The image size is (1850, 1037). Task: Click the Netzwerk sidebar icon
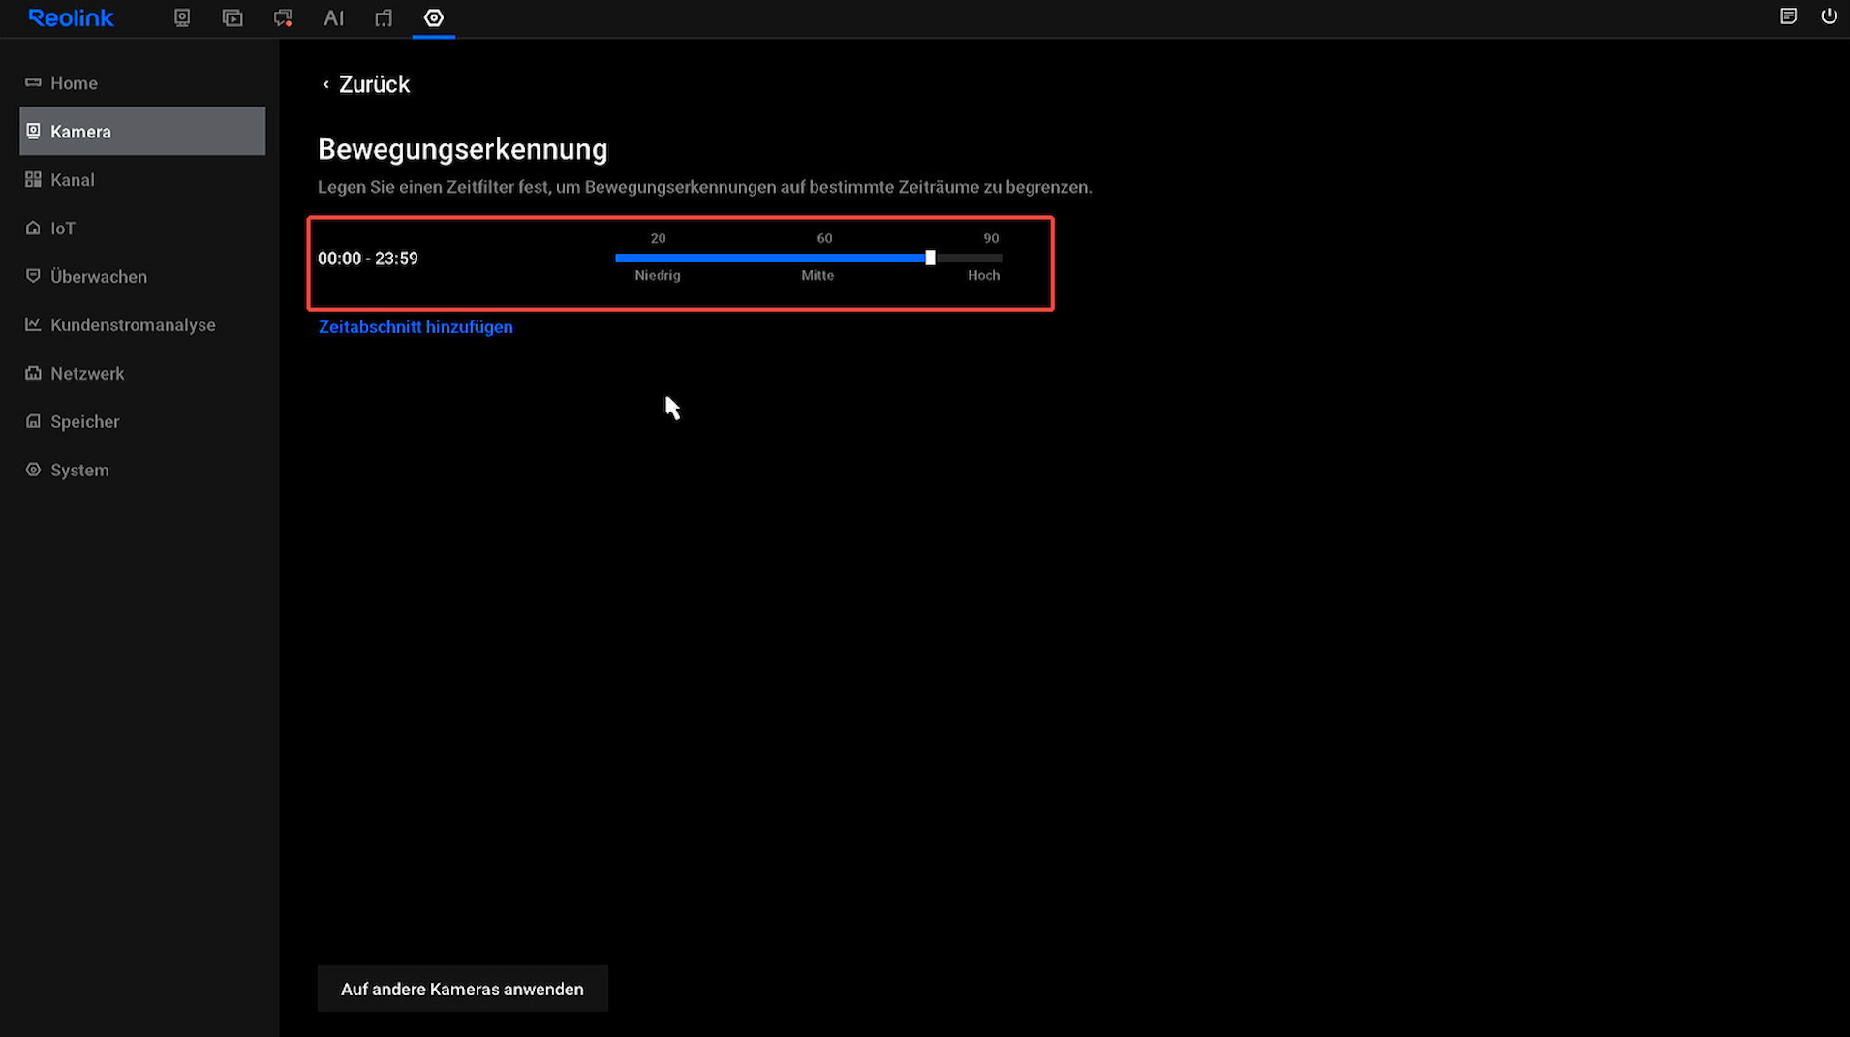[x=33, y=373]
